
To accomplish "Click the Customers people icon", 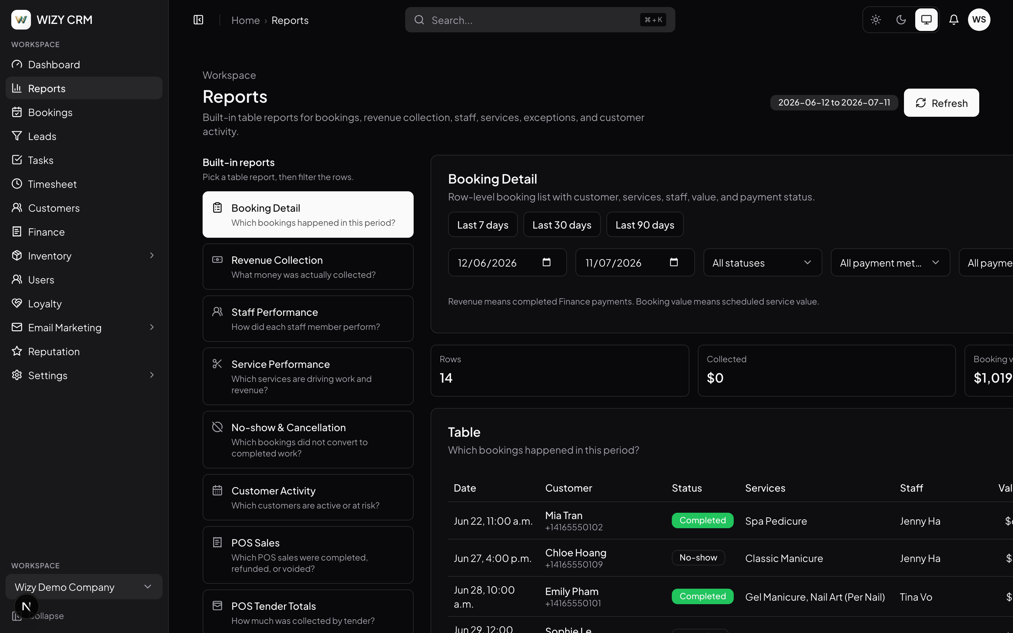I will pyautogui.click(x=17, y=207).
